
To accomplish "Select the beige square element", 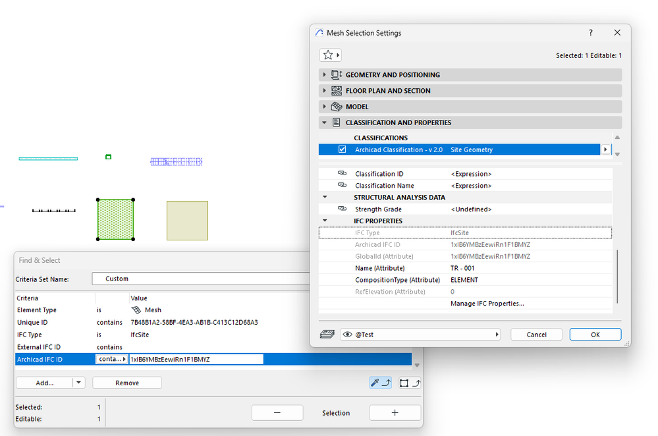I will pos(187,221).
